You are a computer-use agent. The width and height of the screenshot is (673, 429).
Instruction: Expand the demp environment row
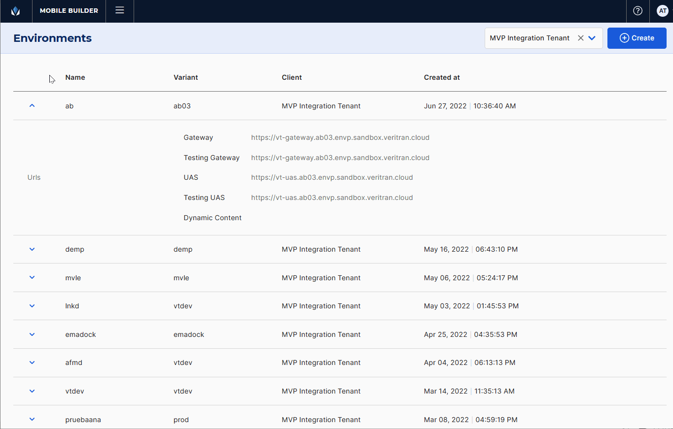[x=32, y=249]
